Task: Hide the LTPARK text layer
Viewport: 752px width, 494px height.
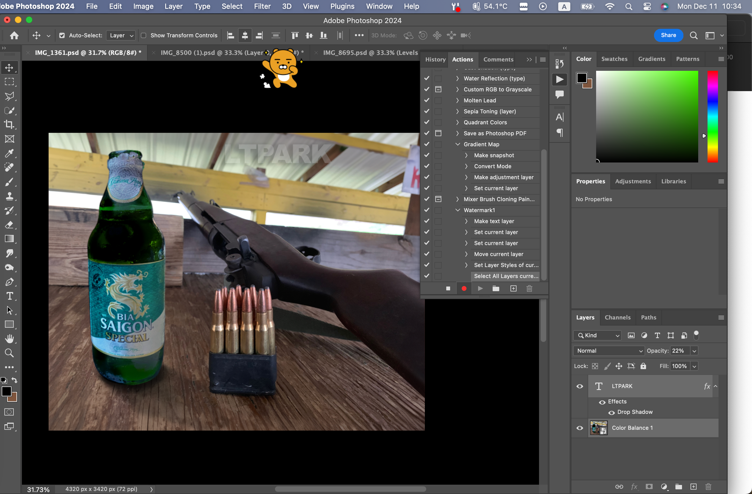Action: (580, 386)
